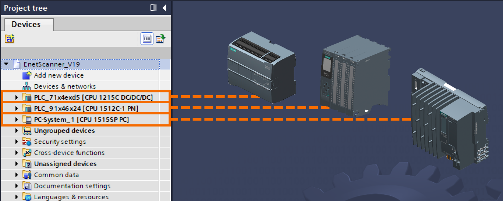Select the Security settings label
Image resolution: width=503 pixels, height=201 pixels.
pyautogui.click(x=60, y=142)
